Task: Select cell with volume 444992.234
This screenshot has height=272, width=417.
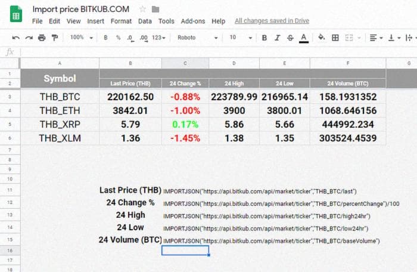Action: 348,125
